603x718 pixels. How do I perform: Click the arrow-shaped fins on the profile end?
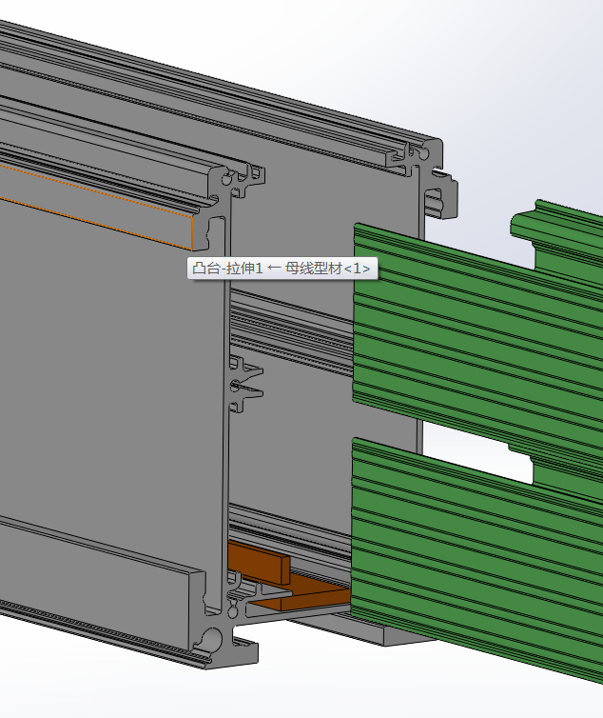click(245, 381)
